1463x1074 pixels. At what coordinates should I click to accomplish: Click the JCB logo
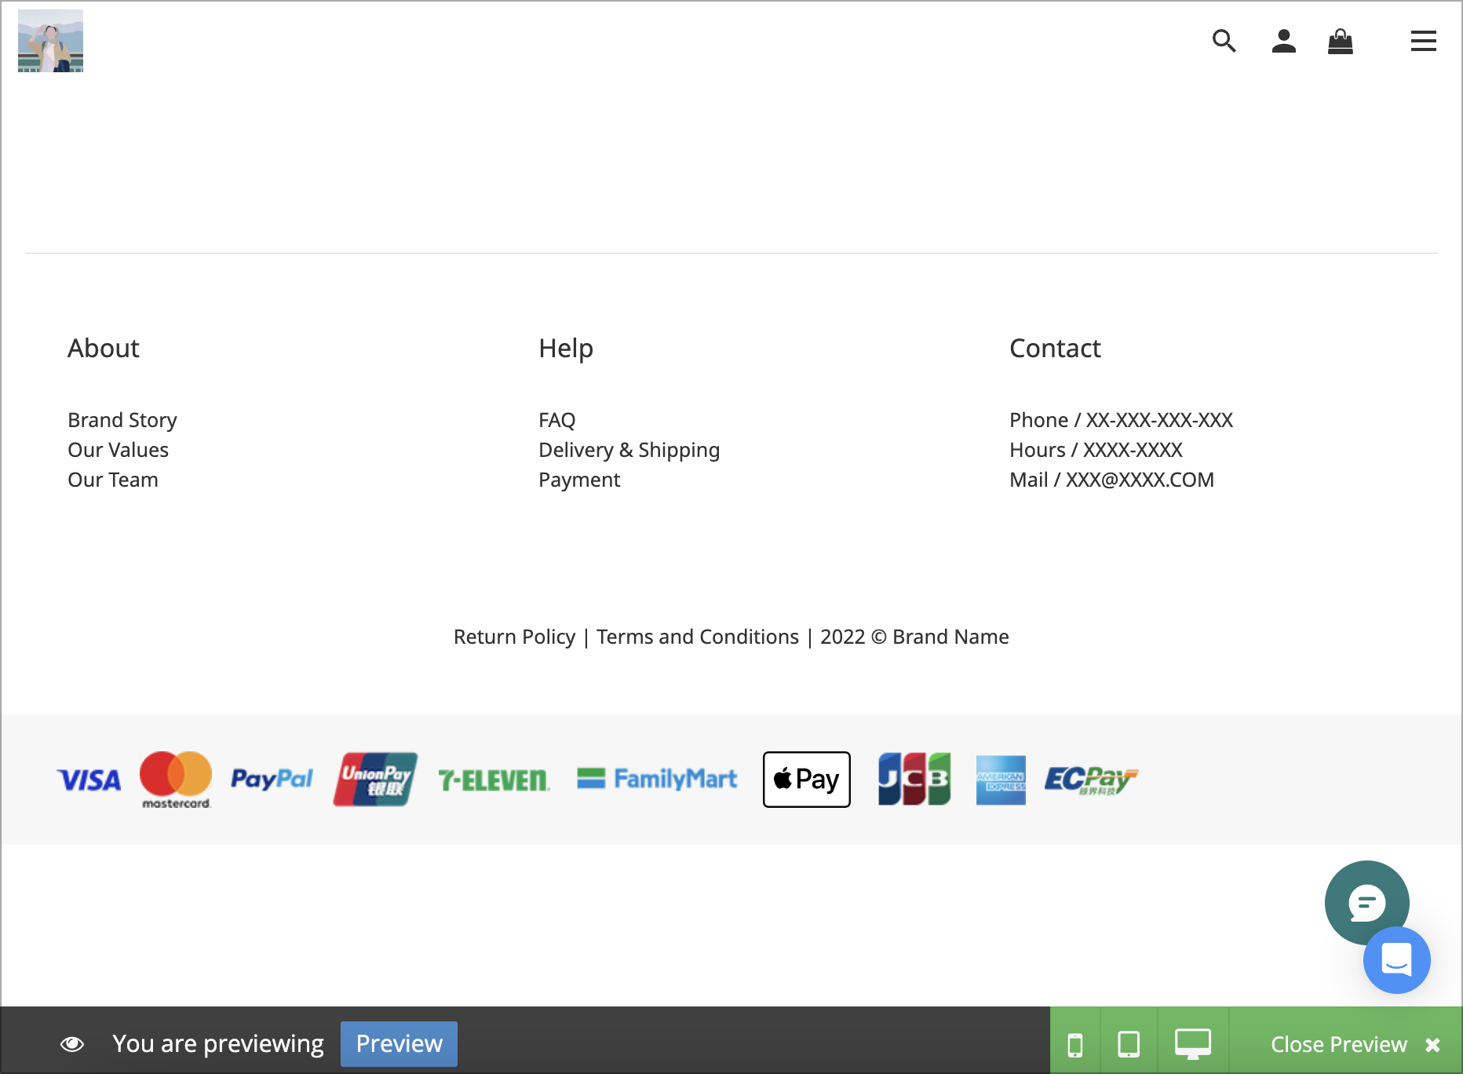tap(914, 779)
